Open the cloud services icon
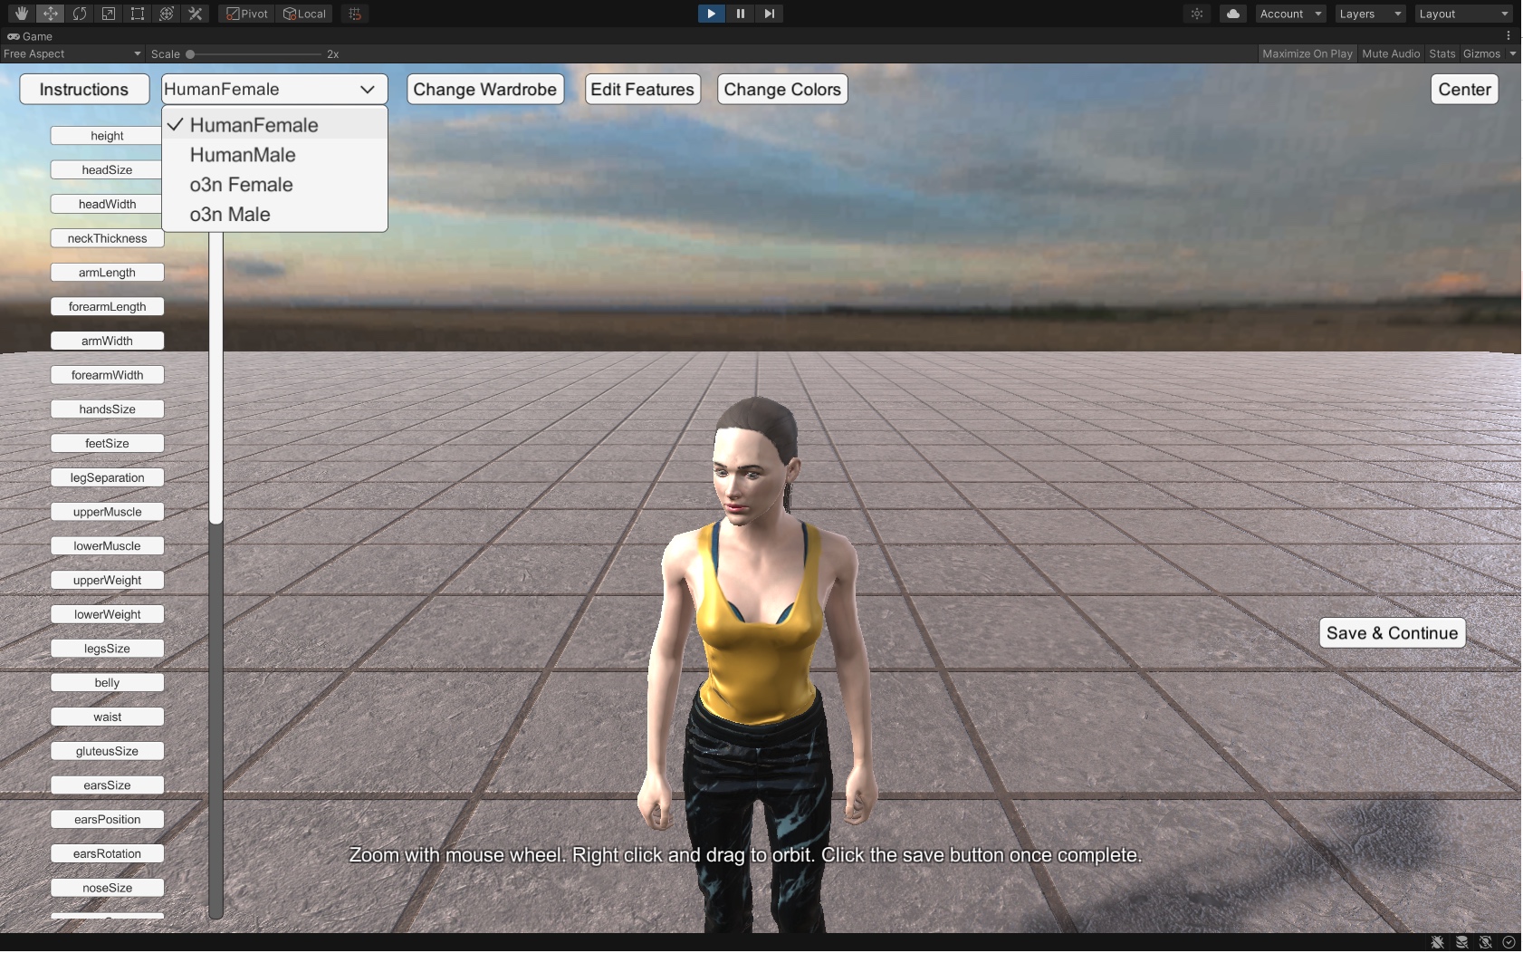Image resolution: width=1523 pixels, height=953 pixels. coord(1233,14)
